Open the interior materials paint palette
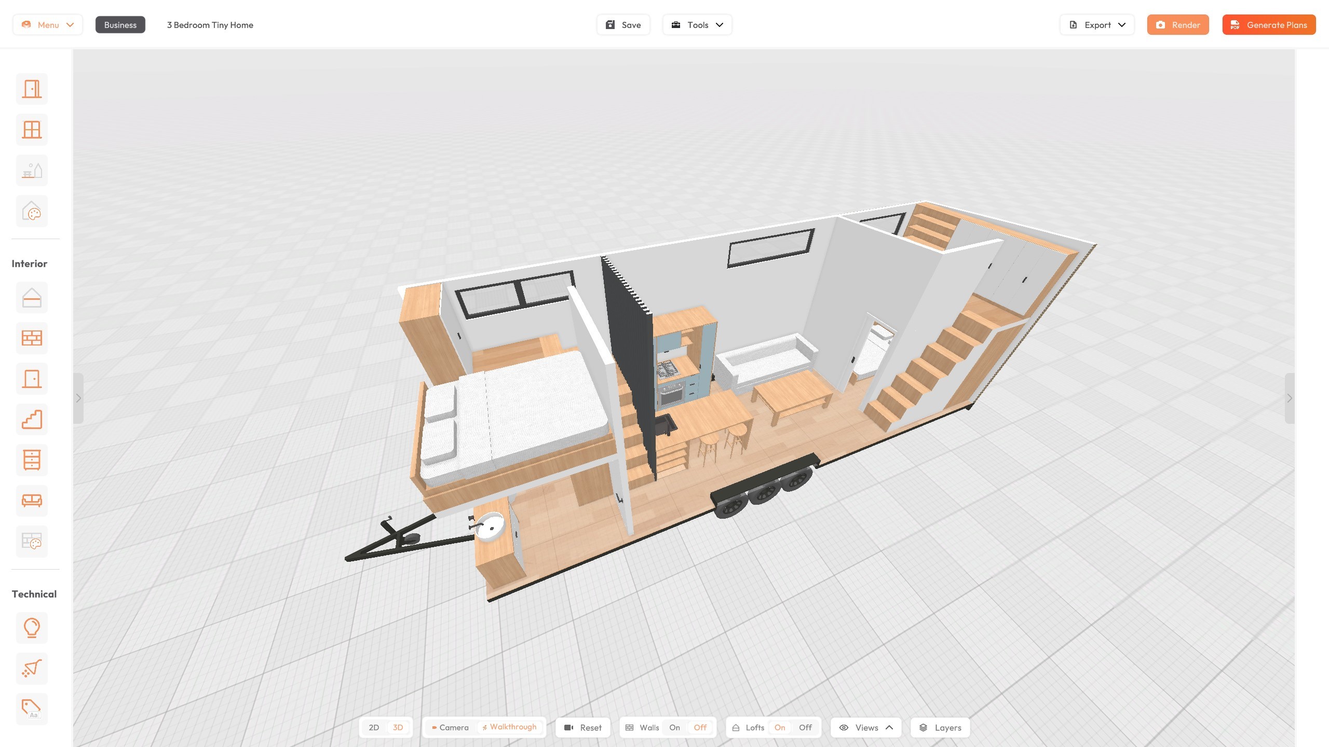Screen dimensions: 1329x747 [32, 541]
